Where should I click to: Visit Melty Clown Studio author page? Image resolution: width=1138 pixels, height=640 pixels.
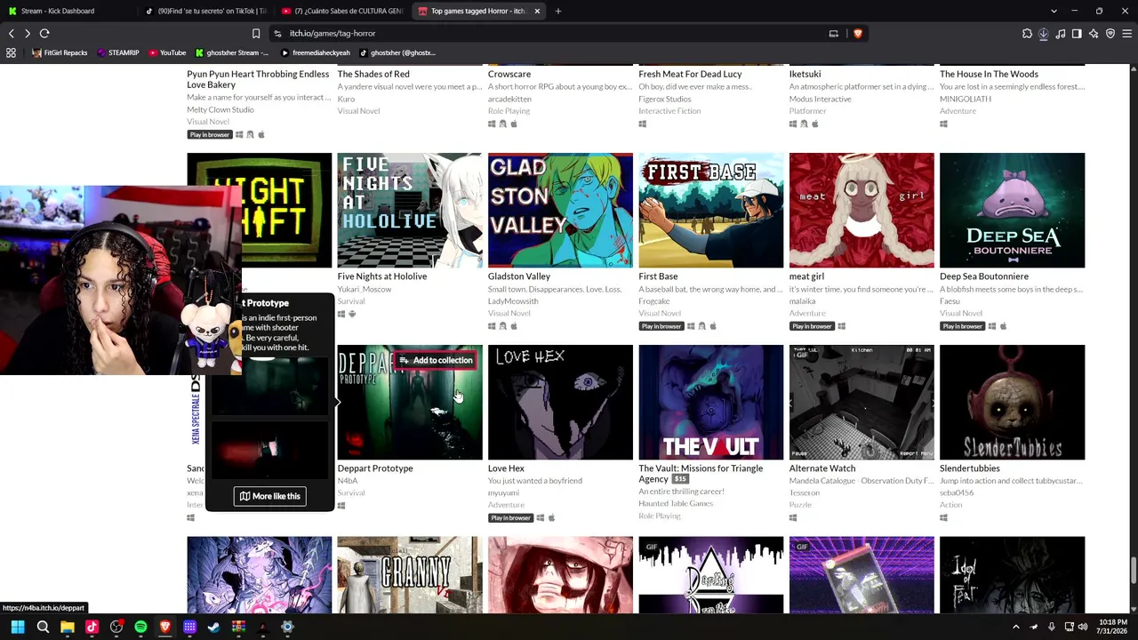click(x=220, y=109)
